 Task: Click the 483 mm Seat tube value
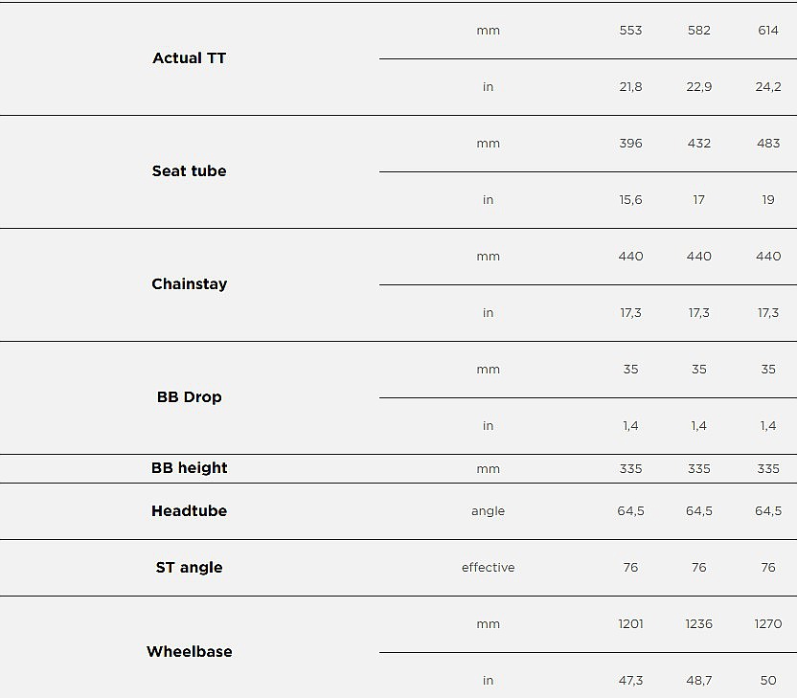point(768,144)
